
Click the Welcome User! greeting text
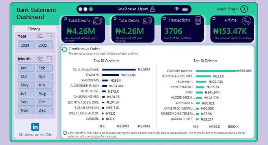click(x=133, y=9)
